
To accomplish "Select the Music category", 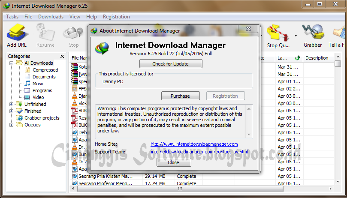I will click(x=38, y=84).
